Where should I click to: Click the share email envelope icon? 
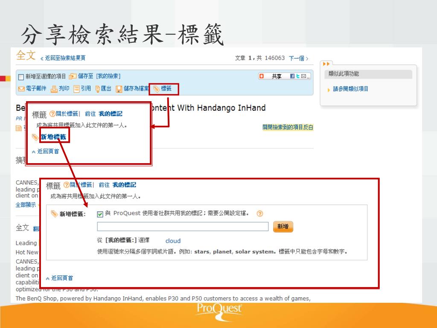click(303, 76)
